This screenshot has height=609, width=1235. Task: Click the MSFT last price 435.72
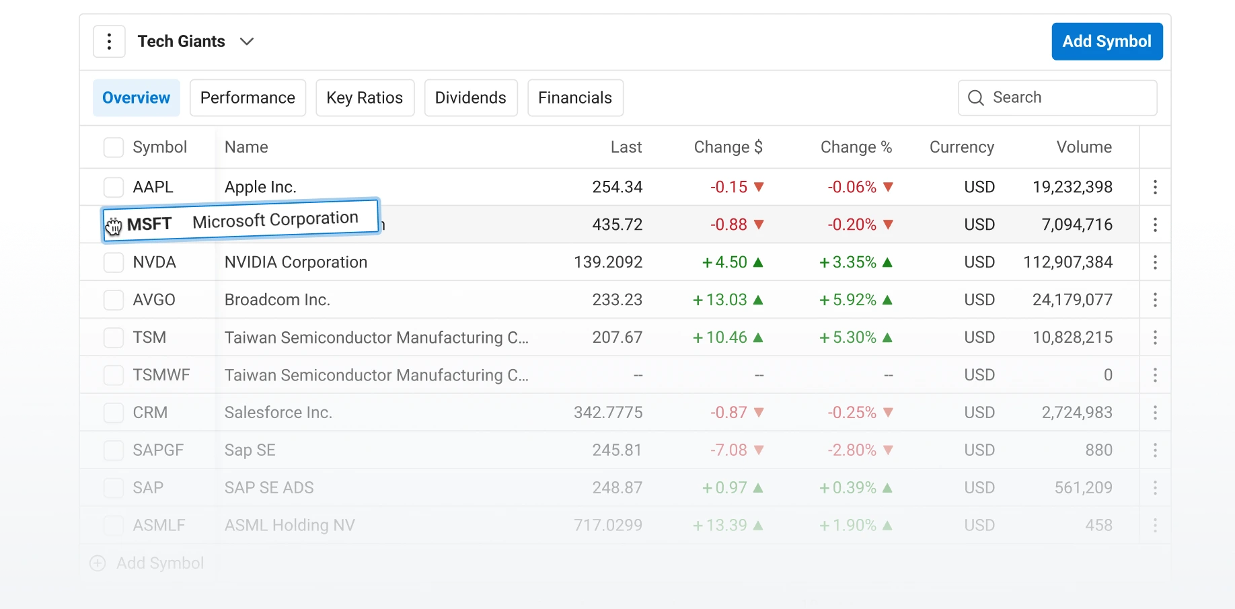pyautogui.click(x=617, y=225)
